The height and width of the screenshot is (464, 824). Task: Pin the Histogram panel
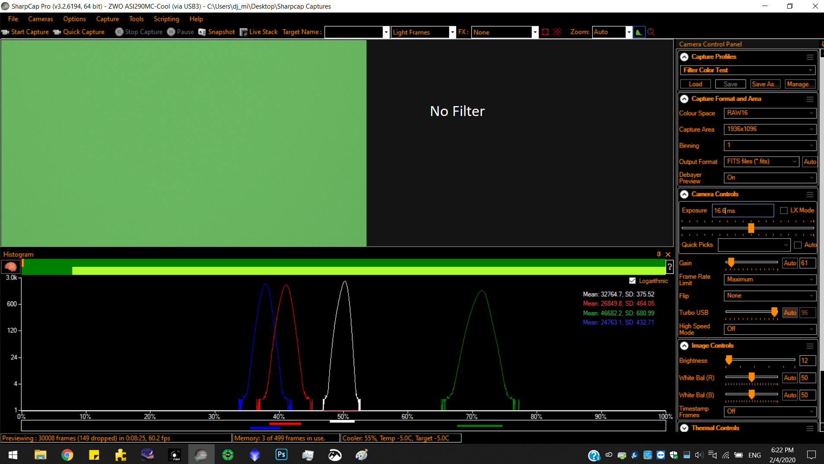tap(659, 254)
